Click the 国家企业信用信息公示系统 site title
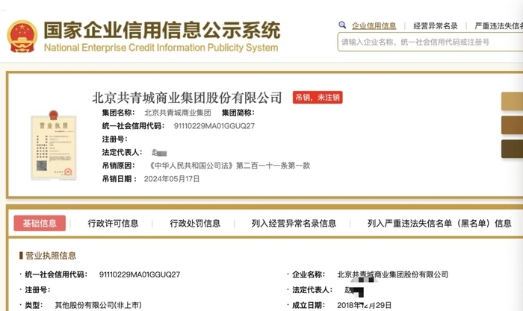Image resolution: width=523 pixels, height=311 pixels. [x=162, y=31]
